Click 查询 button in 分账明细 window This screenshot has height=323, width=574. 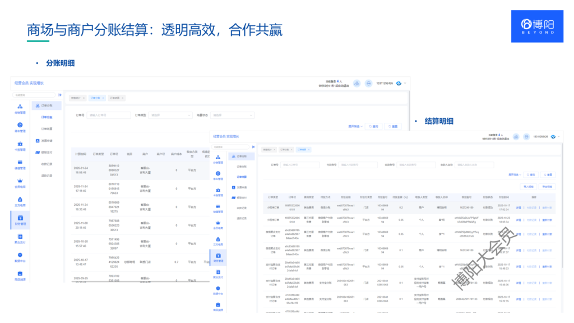373,126
